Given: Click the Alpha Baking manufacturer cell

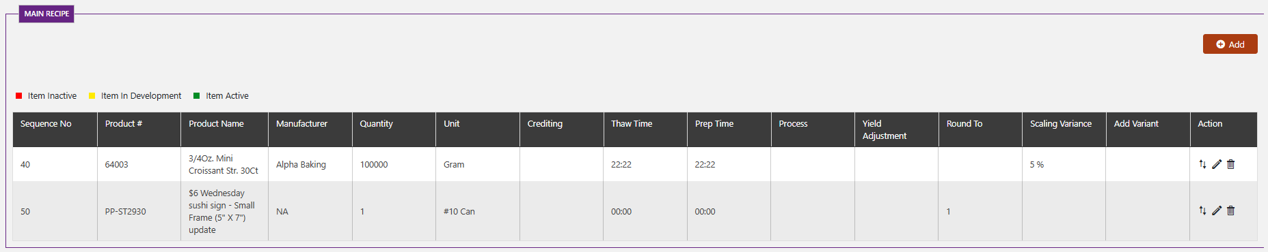Looking at the screenshot, I should [x=301, y=165].
